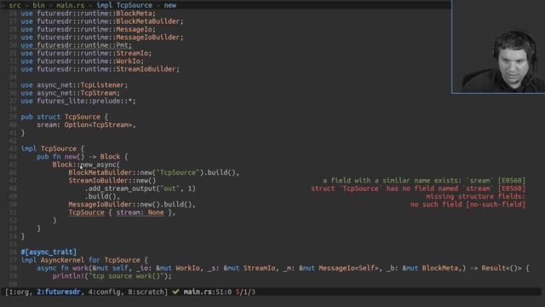Click line number 51 in the gutter
This screenshot has height=307, width=545.
[13, 212]
